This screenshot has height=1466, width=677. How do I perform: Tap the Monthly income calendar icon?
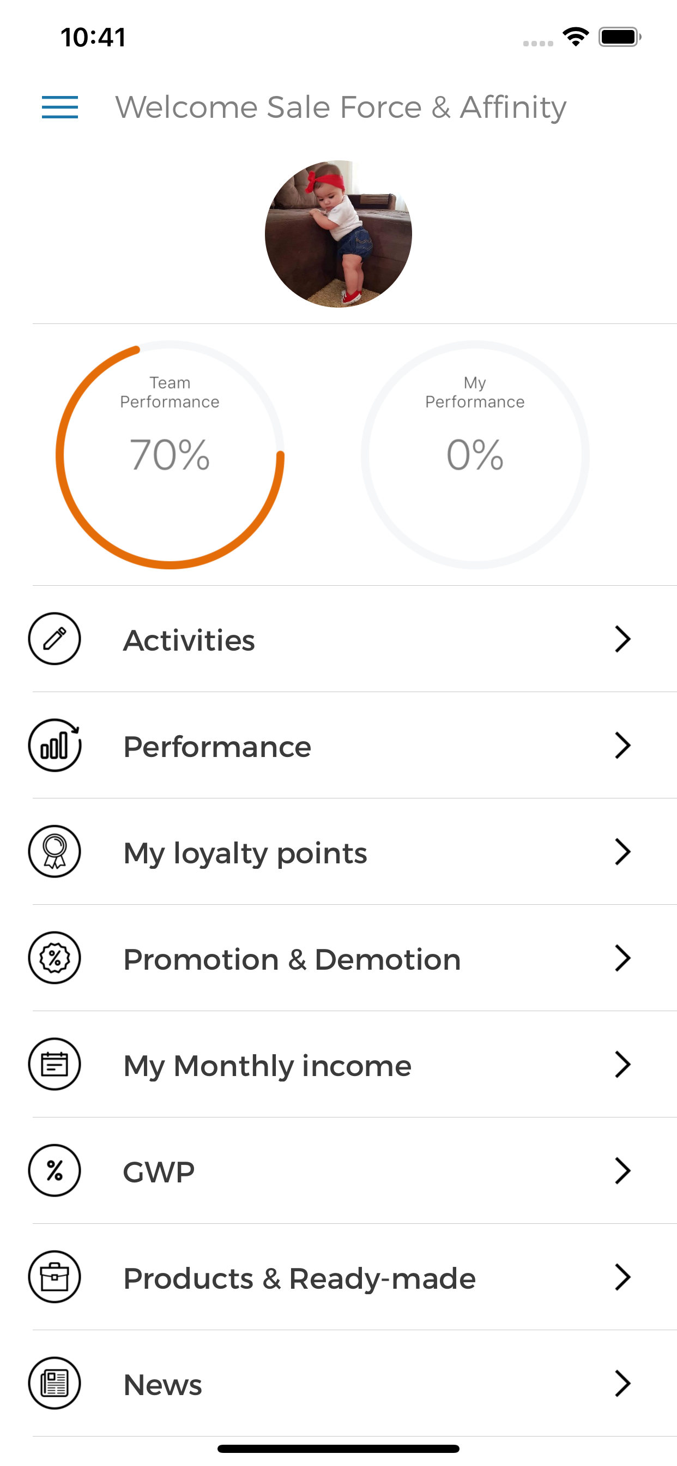pyautogui.click(x=55, y=1064)
